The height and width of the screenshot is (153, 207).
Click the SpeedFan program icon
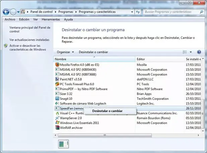click(57, 108)
